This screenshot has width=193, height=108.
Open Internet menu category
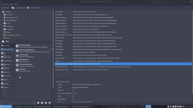(x=7, y=72)
